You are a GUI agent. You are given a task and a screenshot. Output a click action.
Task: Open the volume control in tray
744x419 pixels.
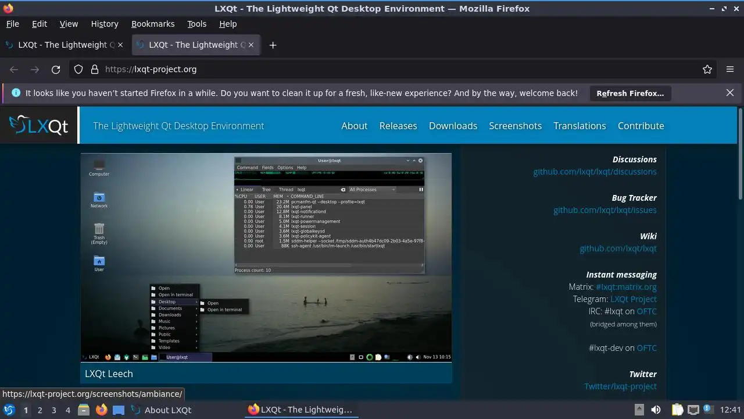656,410
